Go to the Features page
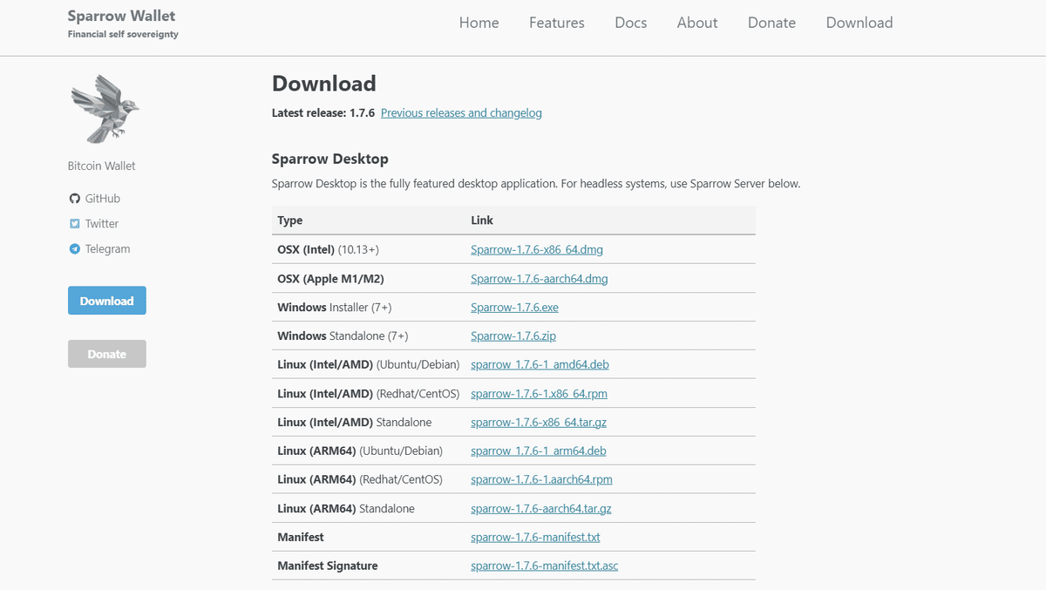The width and height of the screenshot is (1046, 590). (557, 23)
